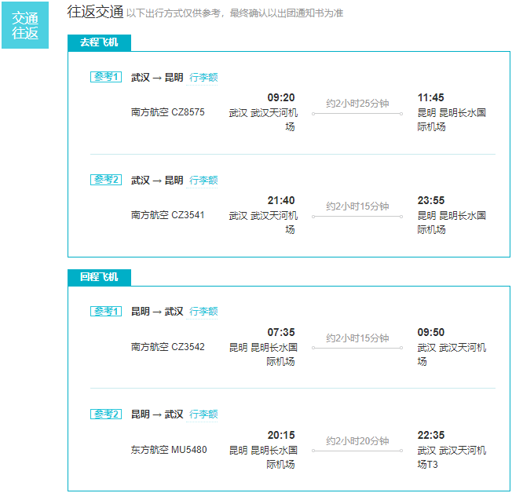Click 参考2 badge in 去程飞机 section
This screenshot has width=512, height=493.
[x=106, y=180]
